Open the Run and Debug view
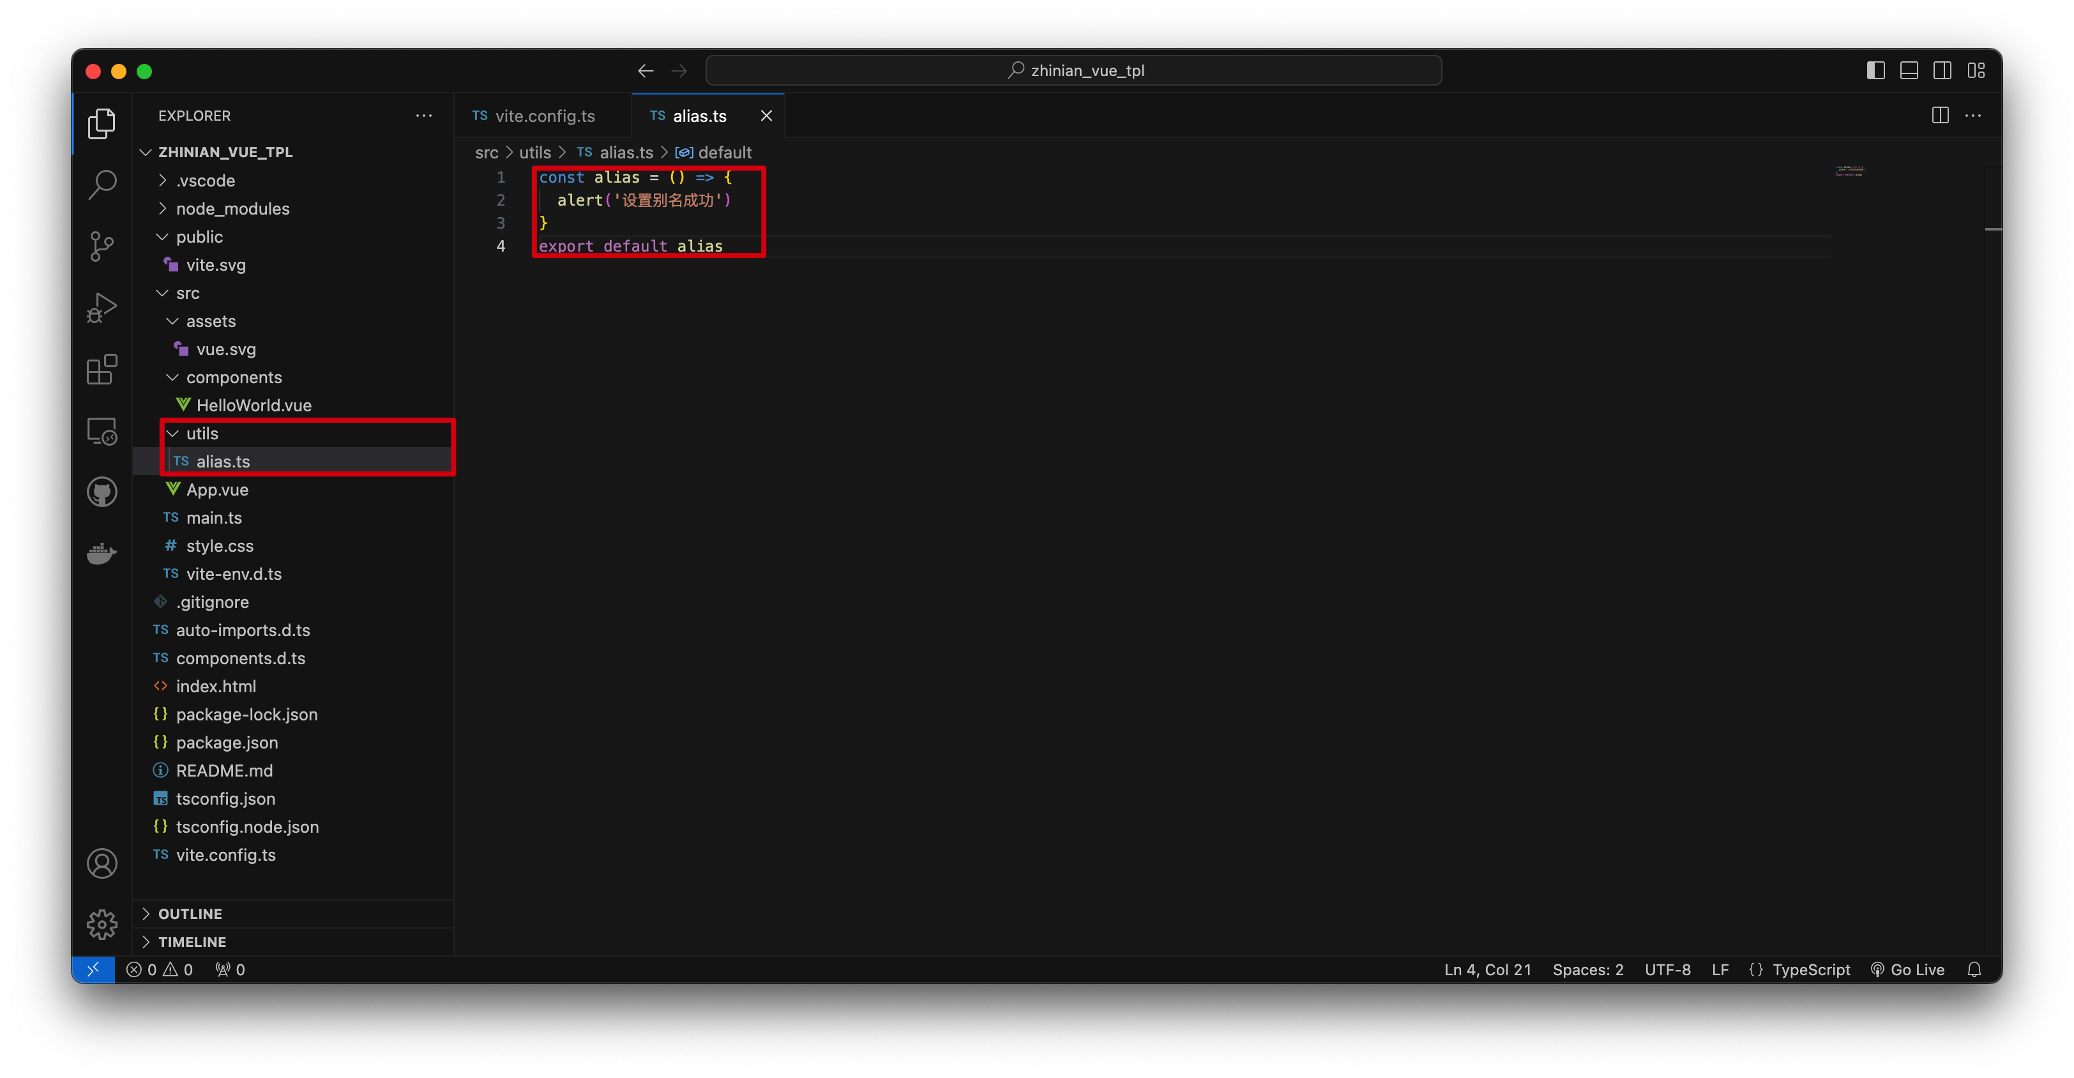Viewport: 2074px width, 1078px height. click(102, 308)
